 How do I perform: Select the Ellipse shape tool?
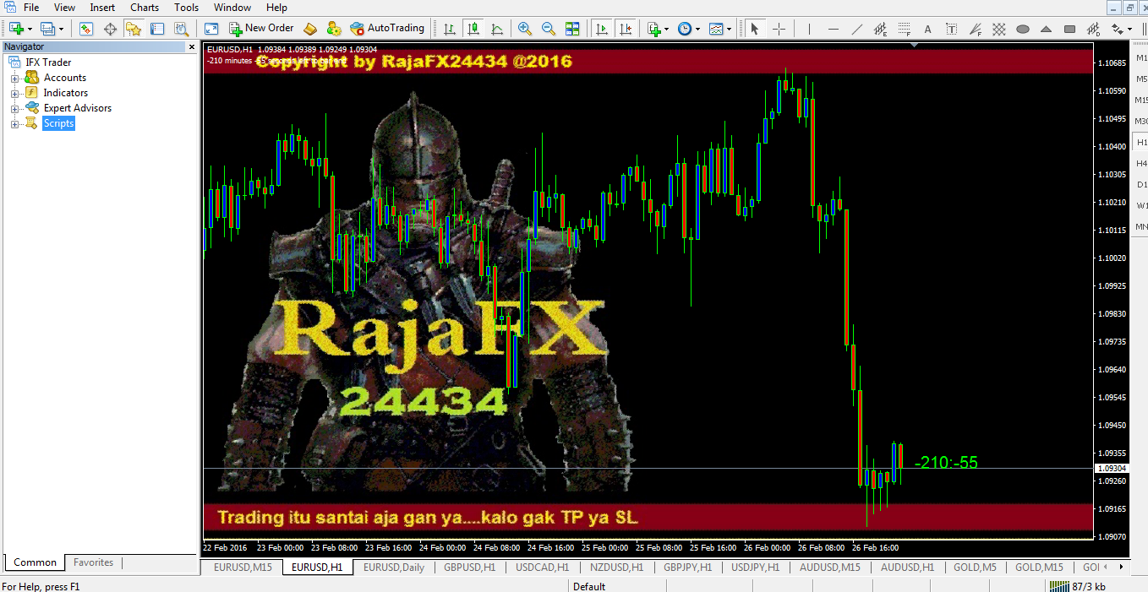pyautogui.click(x=1023, y=29)
